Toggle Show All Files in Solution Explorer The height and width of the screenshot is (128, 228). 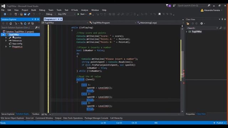click(x=32, y=23)
